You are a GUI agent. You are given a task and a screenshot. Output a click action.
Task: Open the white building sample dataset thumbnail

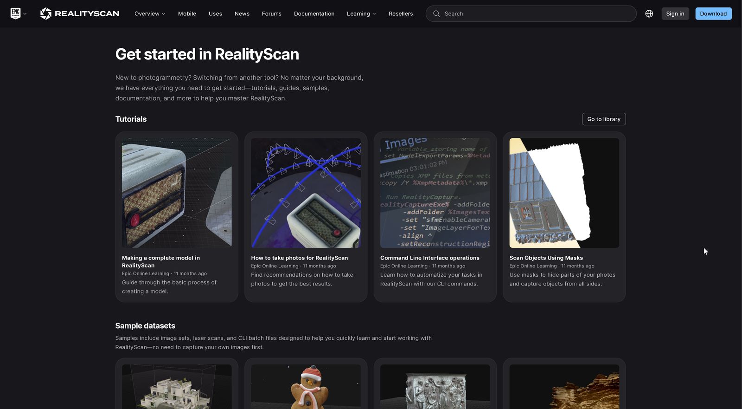click(x=177, y=386)
